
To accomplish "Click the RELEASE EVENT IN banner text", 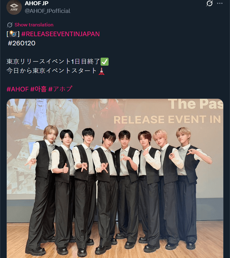I will (167, 119).
